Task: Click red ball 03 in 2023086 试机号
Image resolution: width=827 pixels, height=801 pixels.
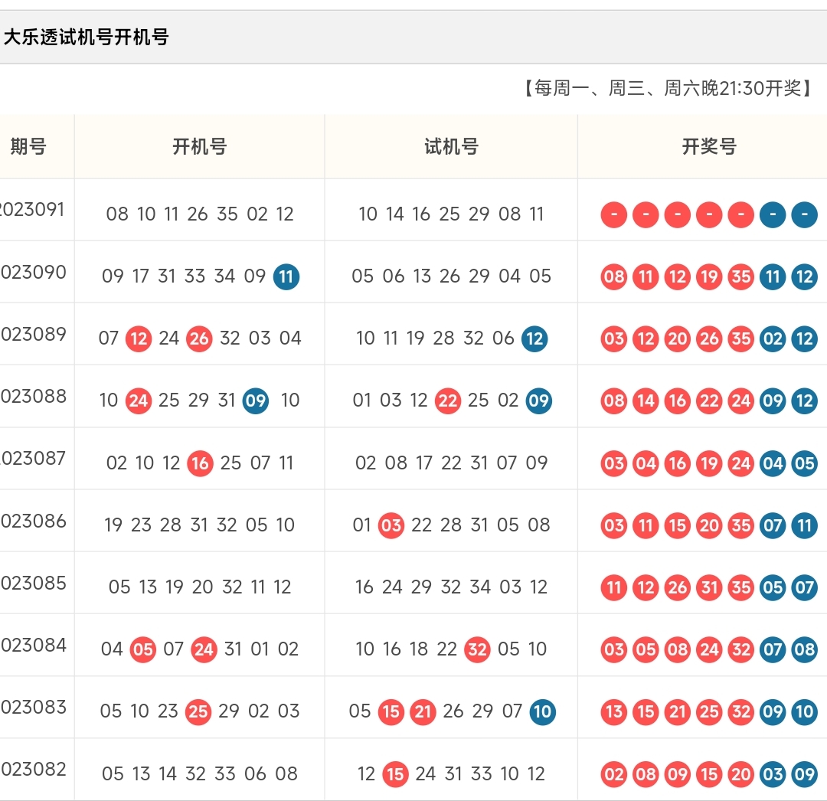Action: [x=391, y=525]
